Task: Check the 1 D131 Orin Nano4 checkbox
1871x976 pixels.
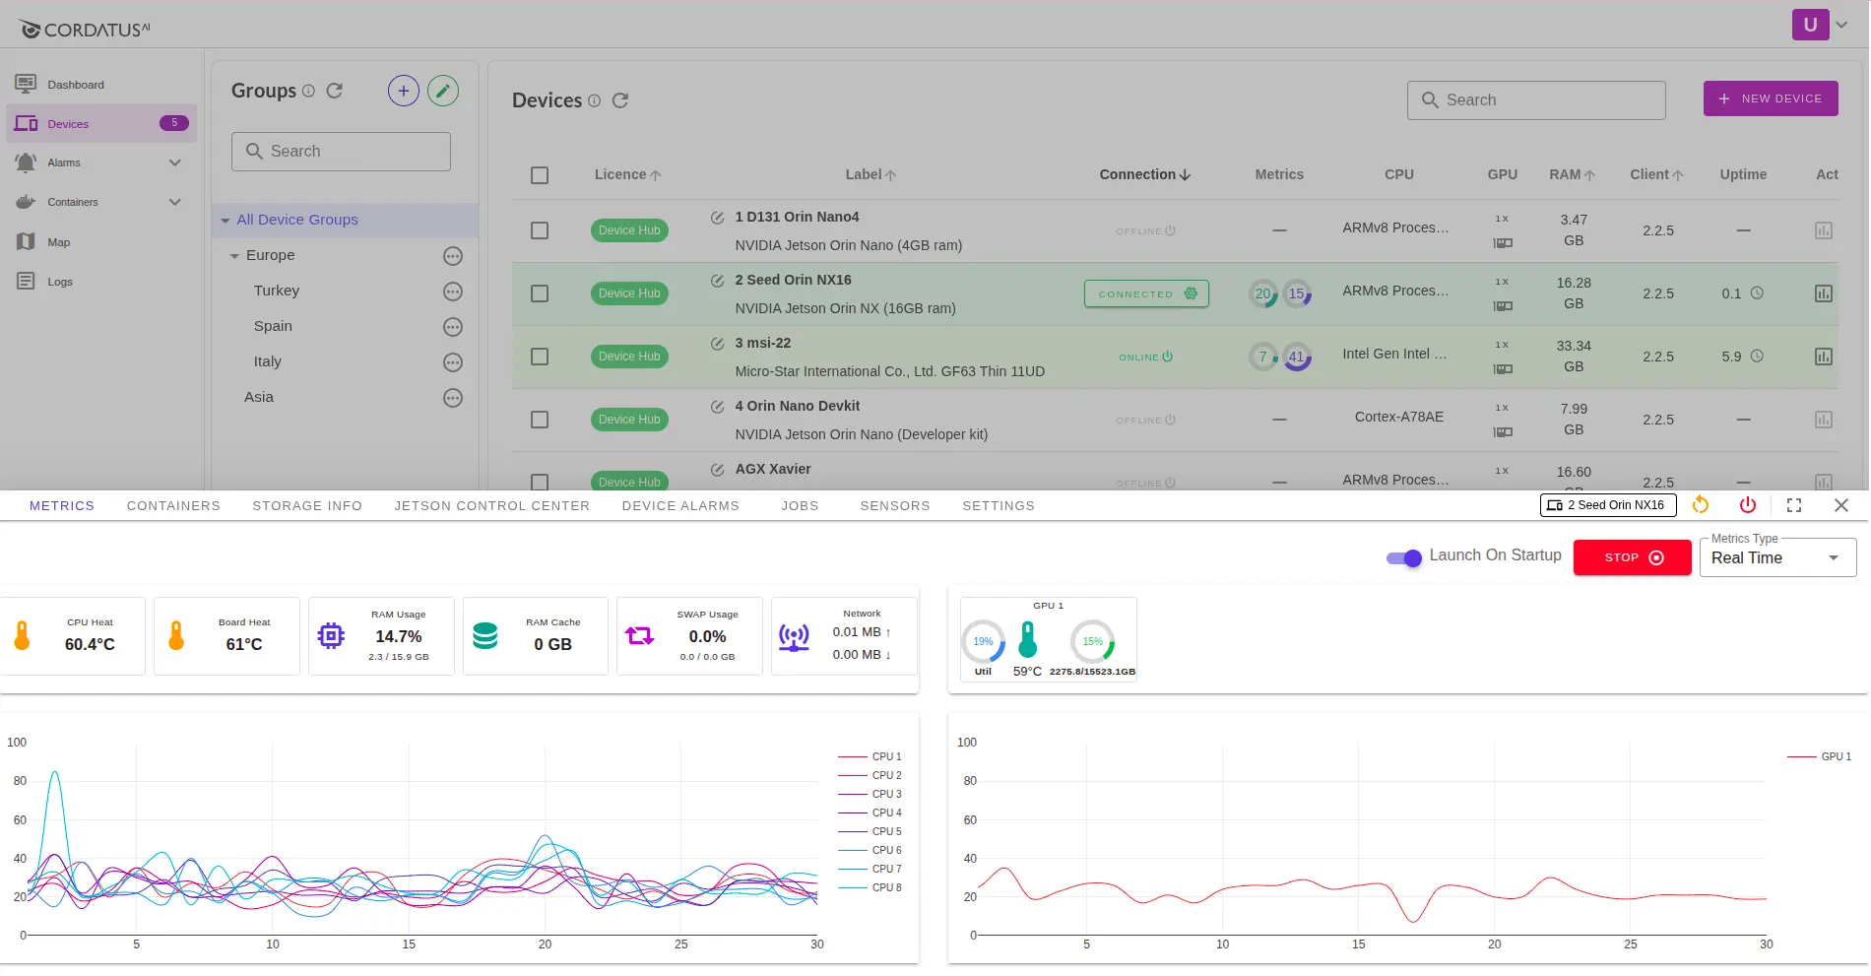Action: (540, 230)
